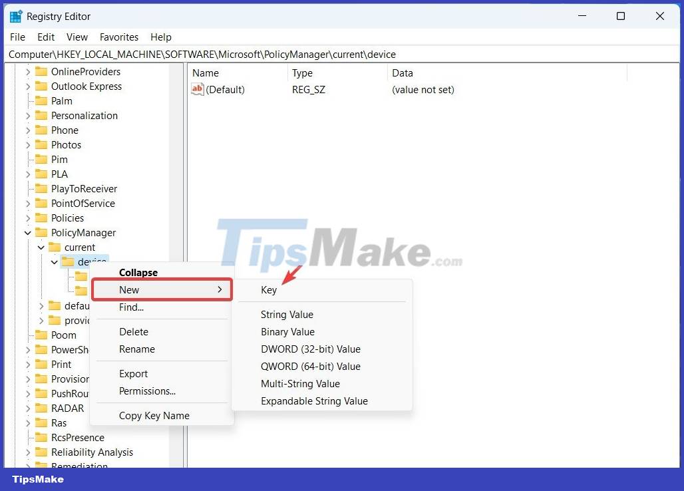Viewport: 684px width, 491px height.
Task: Expand the OnlineProviders tree node
Action: tap(28, 71)
